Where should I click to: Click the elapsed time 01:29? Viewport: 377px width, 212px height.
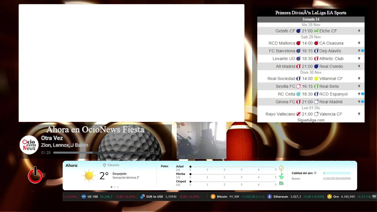pyautogui.click(x=46, y=153)
